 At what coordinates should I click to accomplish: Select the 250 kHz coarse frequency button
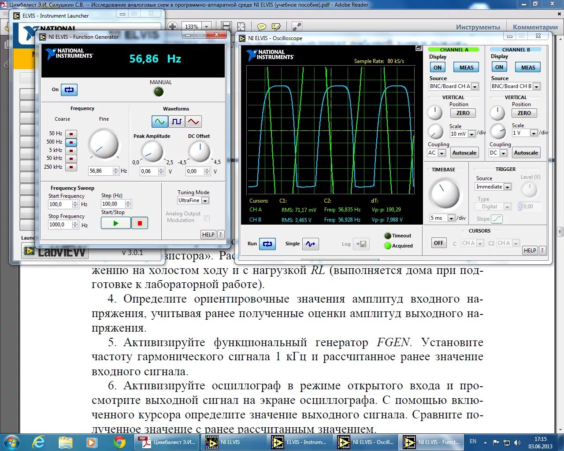tap(71, 167)
